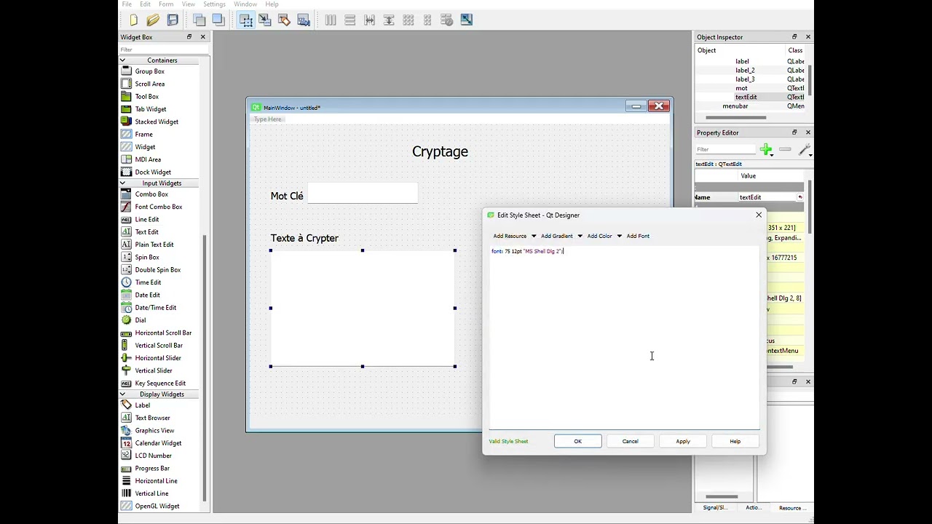Float the Object Inspector panel
This screenshot has width=932, height=524.
pyautogui.click(x=794, y=37)
